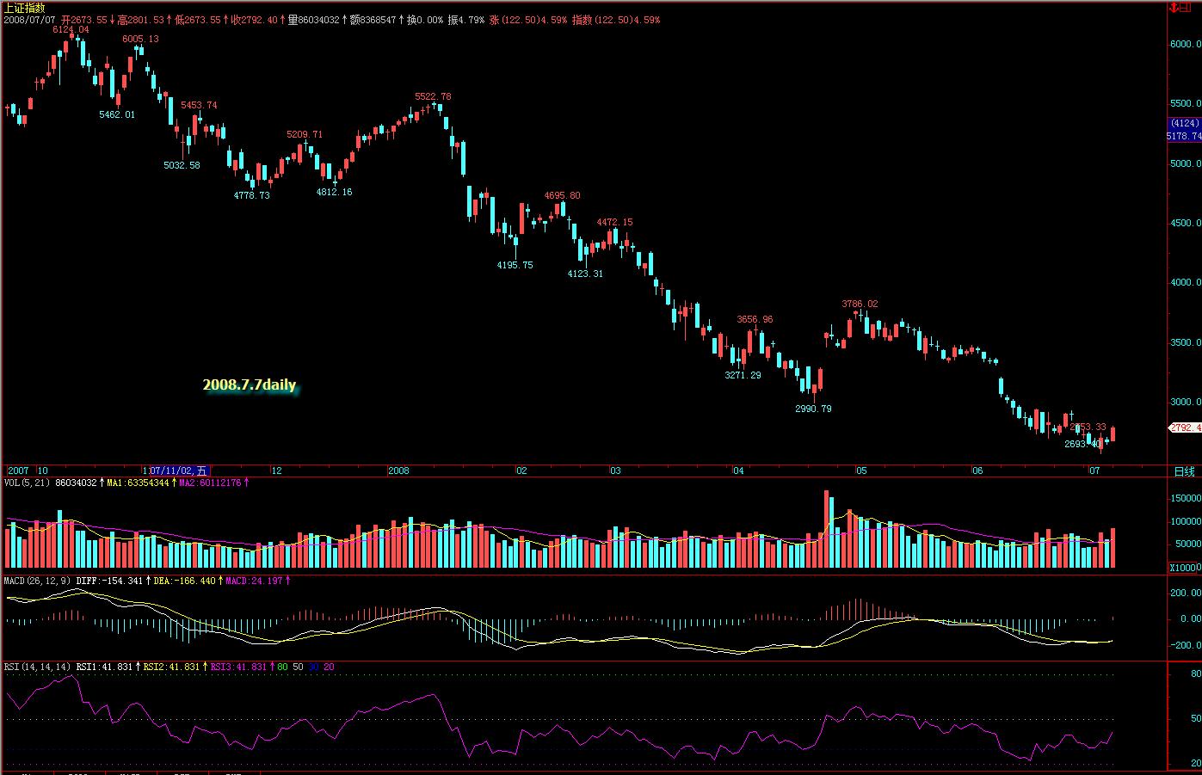Click the 上证指数 chart title

tap(24, 8)
